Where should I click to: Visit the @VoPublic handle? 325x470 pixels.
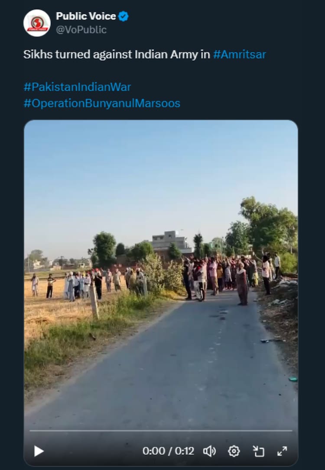pyautogui.click(x=81, y=30)
